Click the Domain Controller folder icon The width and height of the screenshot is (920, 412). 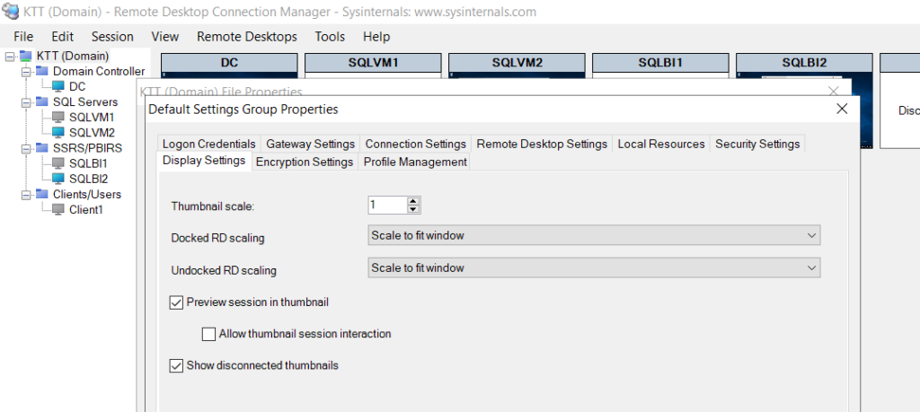(42, 72)
